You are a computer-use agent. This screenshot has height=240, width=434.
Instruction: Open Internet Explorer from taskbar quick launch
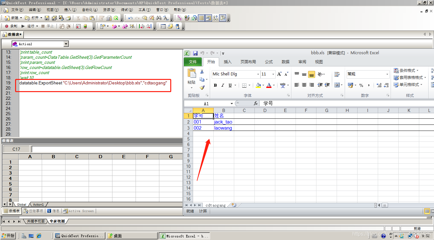tap(39, 236)
